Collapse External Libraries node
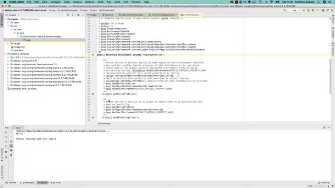Viewport: 335px width, 188px height. click(x=5, y=54)
